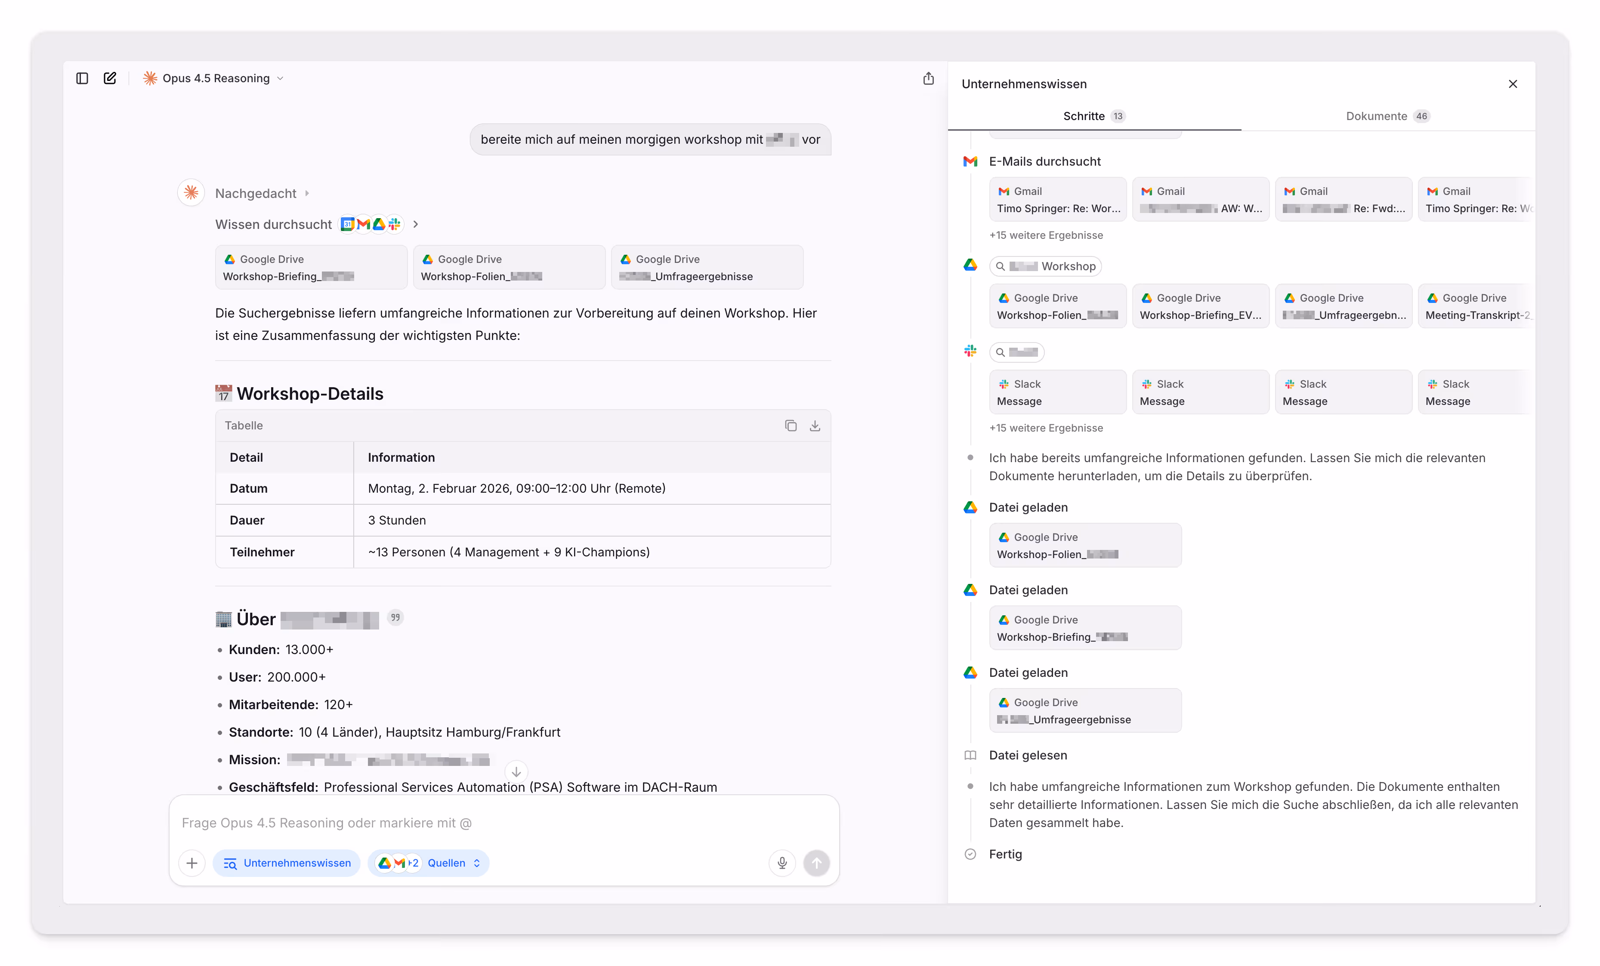
Task: Download the Workshop-Details table
Action: tap(814, 426)
